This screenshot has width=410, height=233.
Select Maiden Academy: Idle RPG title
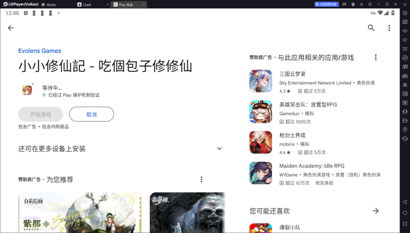[312, 166]
